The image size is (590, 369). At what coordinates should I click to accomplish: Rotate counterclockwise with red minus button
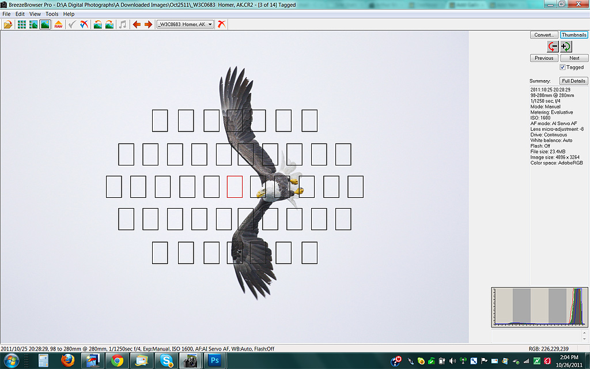[x=553, y=46]
